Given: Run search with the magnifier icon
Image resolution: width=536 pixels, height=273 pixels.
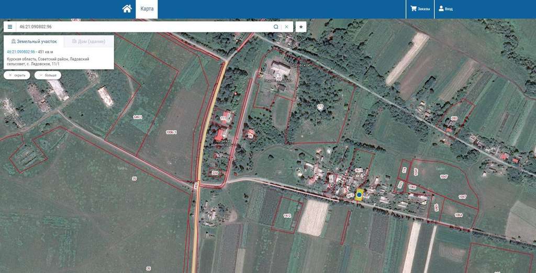Looking at the screenshot, I should [276, 27].
